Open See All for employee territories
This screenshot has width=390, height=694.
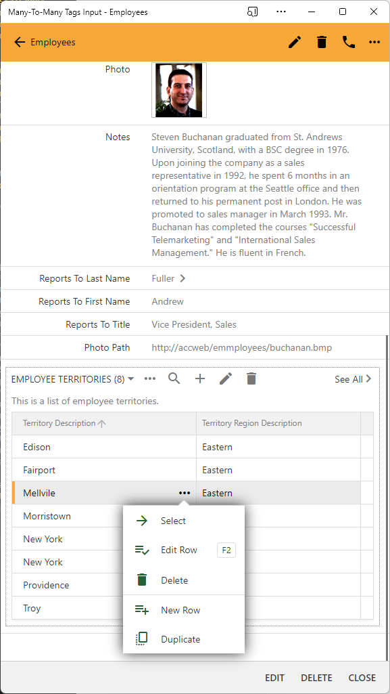click(x=352, y=379)
